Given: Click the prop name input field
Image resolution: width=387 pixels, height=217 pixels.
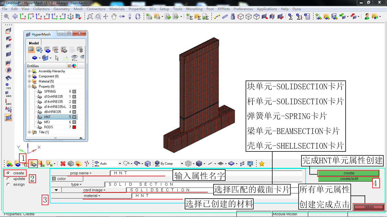Looking at the screenshot, I should pyautogui.click(x=207, y=173).
